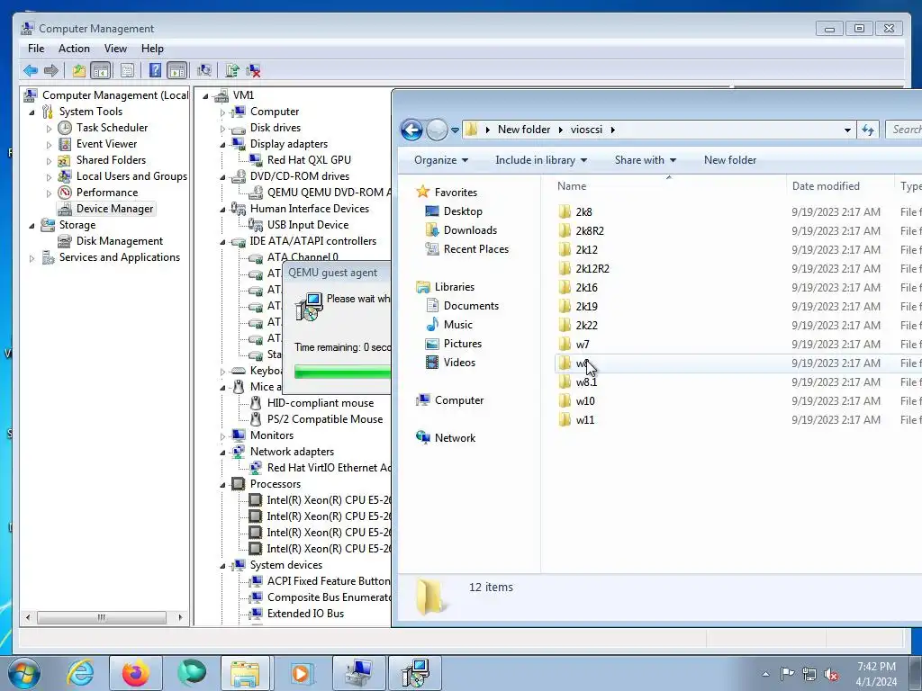922x691 pixels.
Task: Click the Up one level toolbar icon
Action: pyautogui.click(x=79, y=71)
